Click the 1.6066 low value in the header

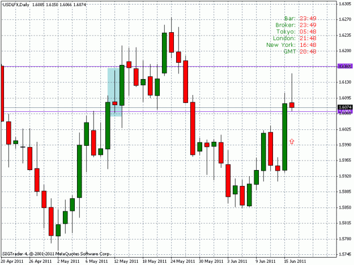tap(66, 5)
